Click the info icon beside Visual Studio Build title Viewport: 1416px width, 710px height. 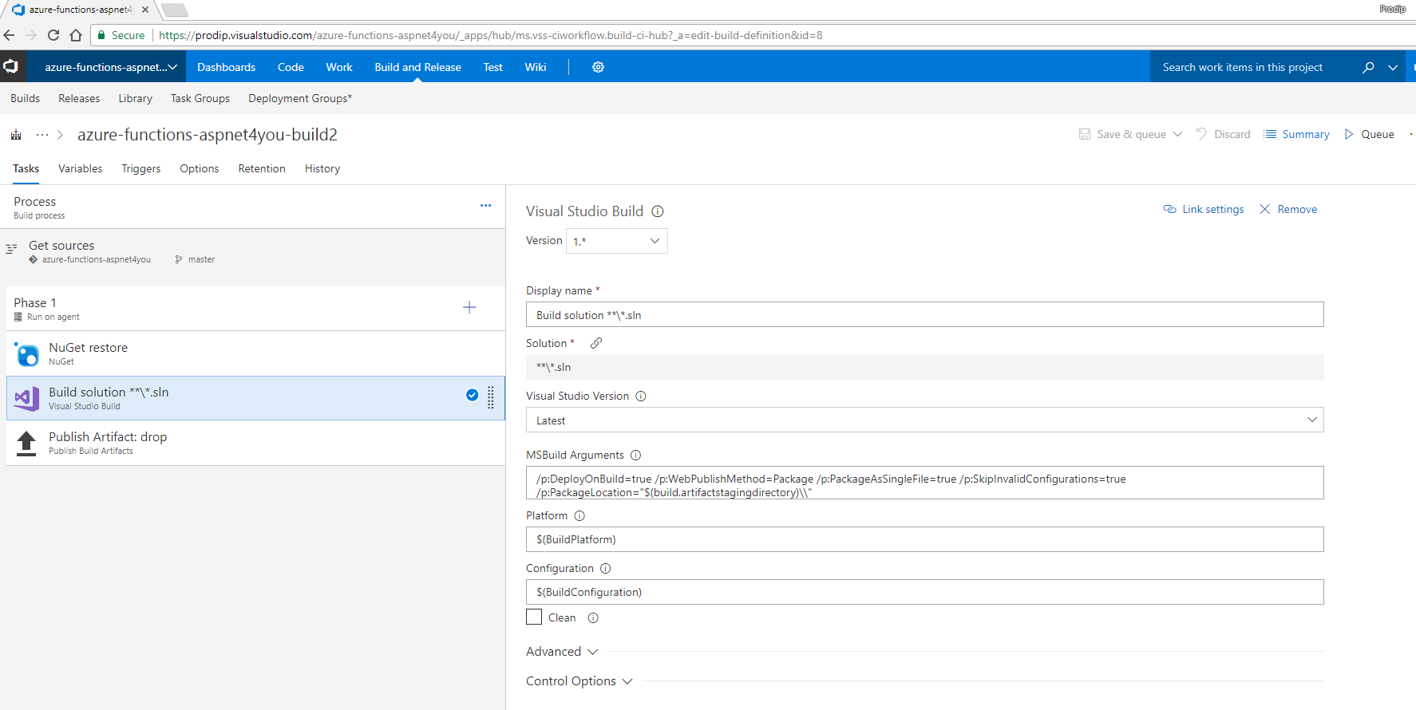point(658,211)
